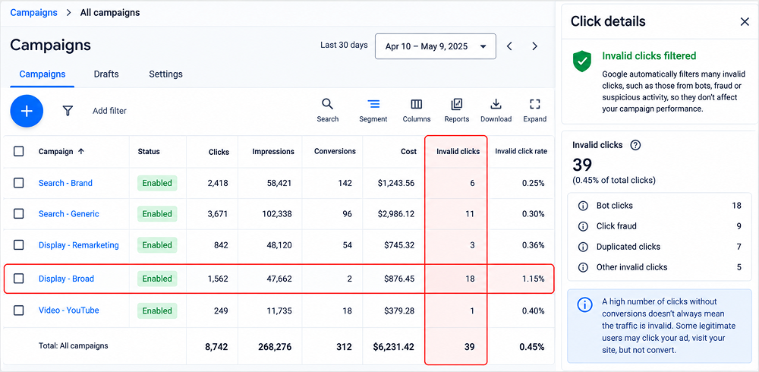The height and width of the screenshot is (372, 759).
Task: Click the 3,671 clicks cell
Action: tap(218, 213)
